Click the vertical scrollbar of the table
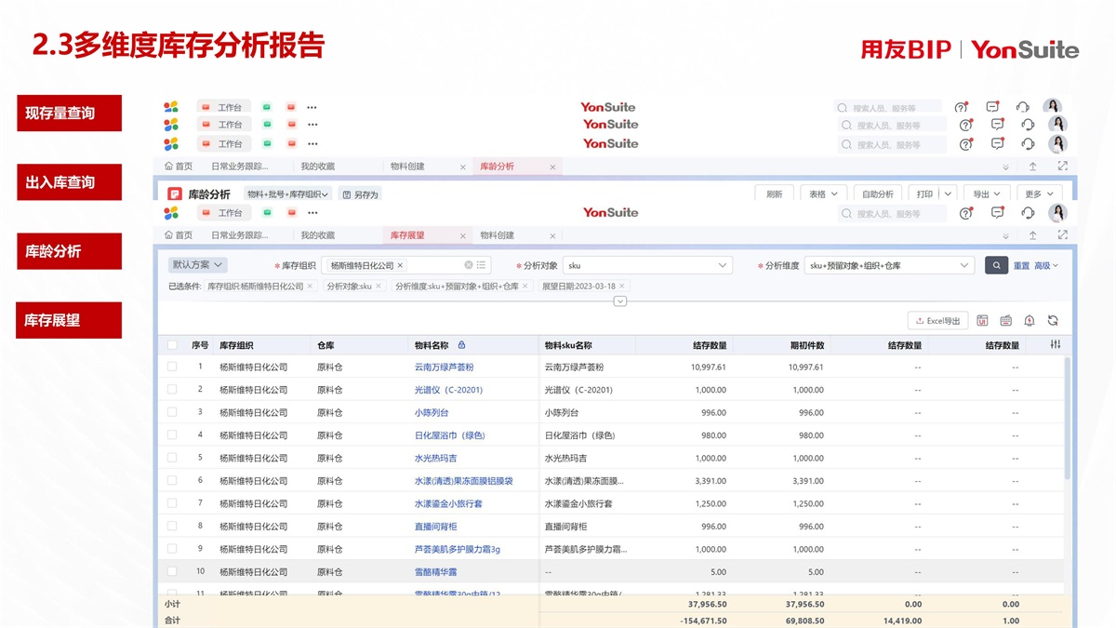 point(1067,419)
